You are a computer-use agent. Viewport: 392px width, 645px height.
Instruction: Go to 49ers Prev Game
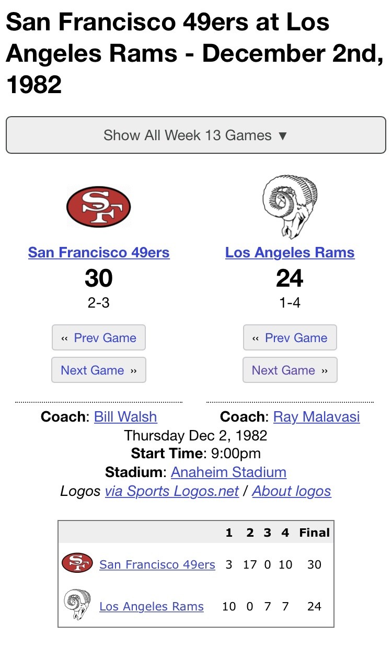[99, 337]
